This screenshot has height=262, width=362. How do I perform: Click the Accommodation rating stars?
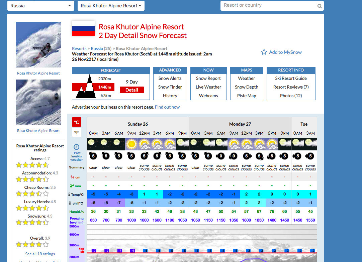pyautogui.click(x=32, y=179)
